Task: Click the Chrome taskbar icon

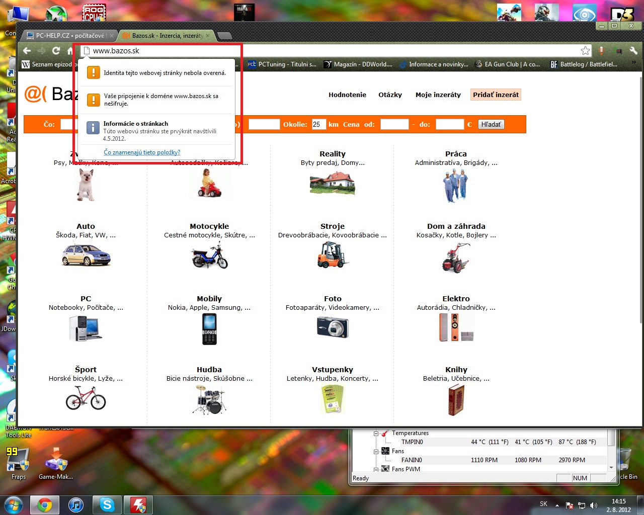Action: coord(45,505)
